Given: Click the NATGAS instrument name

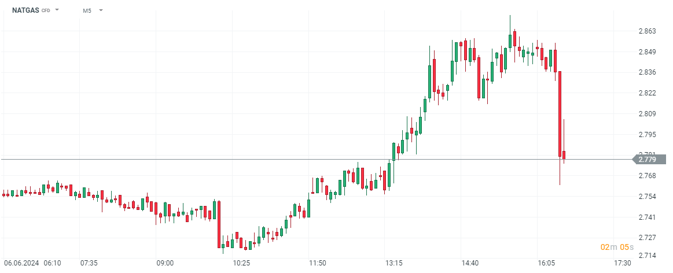Looking at the screenshot, I should click(25, 10).
